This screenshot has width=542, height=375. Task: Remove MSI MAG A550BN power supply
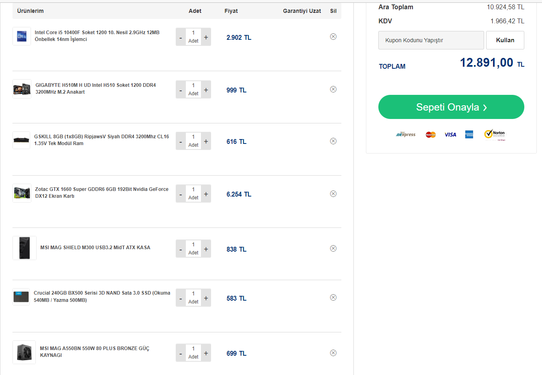pyautogui.click(x=333, y=353)
